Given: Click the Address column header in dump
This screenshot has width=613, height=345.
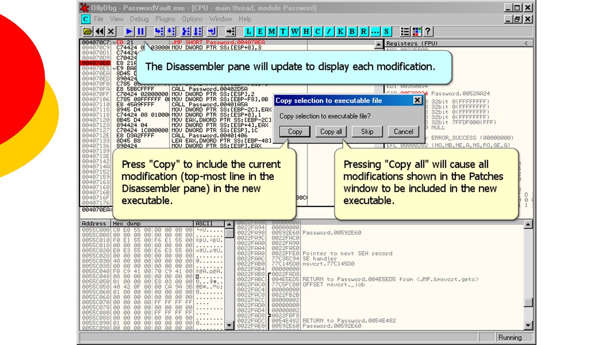Looking at the screenshot, I should [95, 224].
